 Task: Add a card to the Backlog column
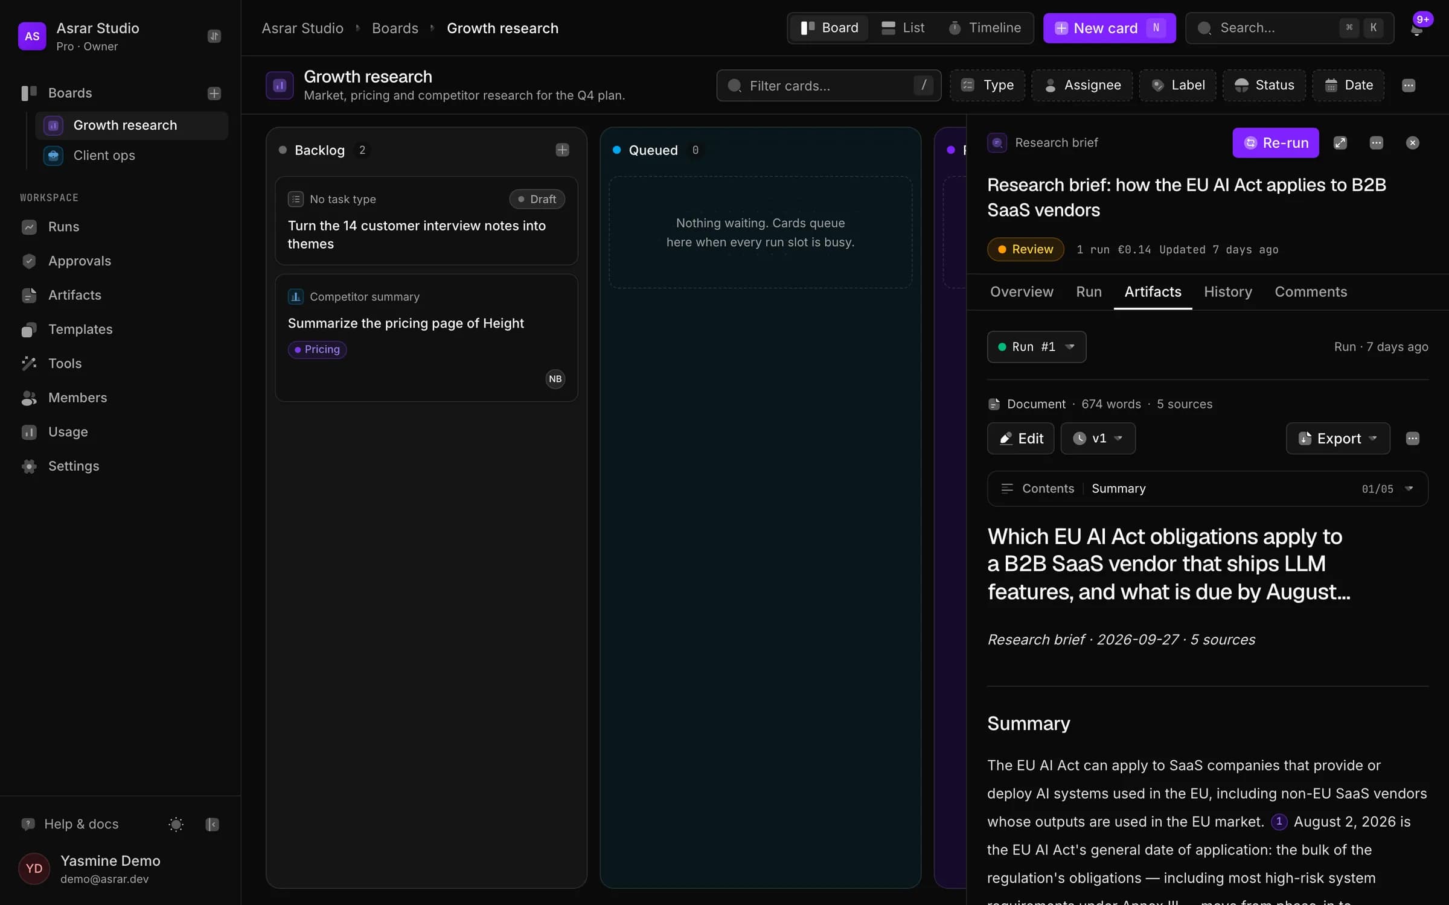pos(562,150)
